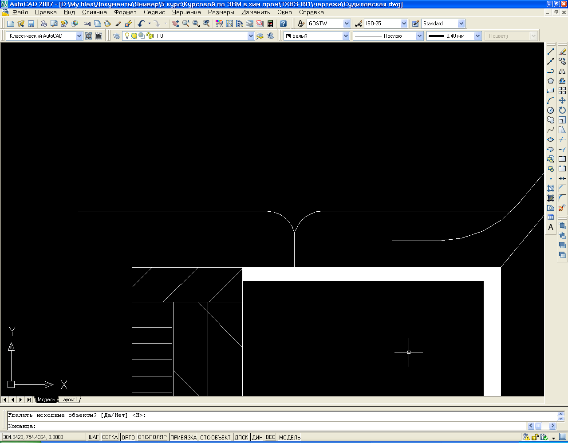Choose the Rotate modify tool
This screenshot has width=568, height=443.
tap(562, 110)
